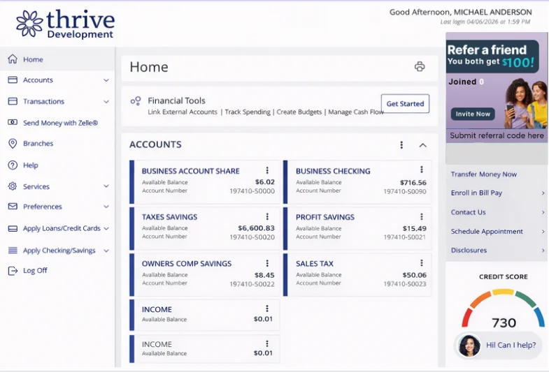Expand the Transactions sidebar chevron

point(106,102)
